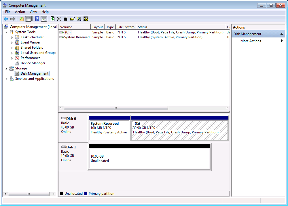Toggle Show/Hide Action Pane toolbar button
Image resolution: width=288 pixels, height=206 pixels.
[44, 19]
